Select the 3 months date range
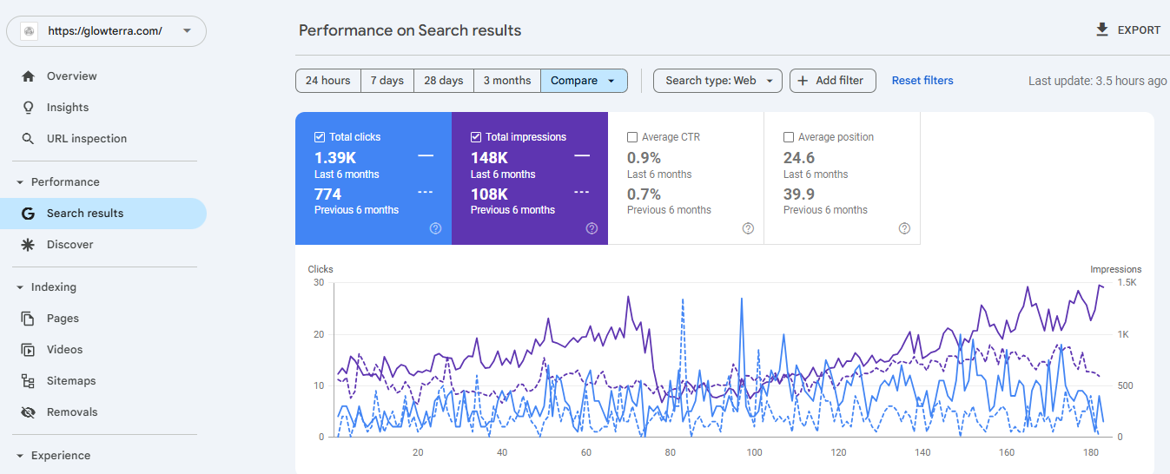The width and height of the screenshot is (1170, 474). coord(507,81)
